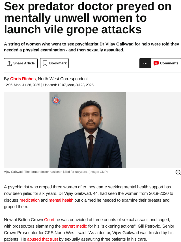Image resolution: width=181 pixels, height=242 pixels.
Task: Open the red 'Court' link
Action: click(49, 220)
